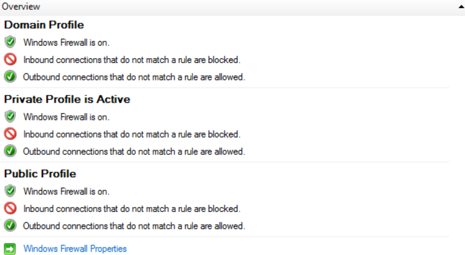The height and width of the screenshot is (255, 465).
Task: Select the Private Profile is Active heading
Action: tap(67, 99)
